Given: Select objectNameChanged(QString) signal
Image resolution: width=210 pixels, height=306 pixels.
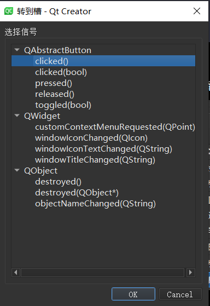Looking at the screenshot, I should coord(95,203).
